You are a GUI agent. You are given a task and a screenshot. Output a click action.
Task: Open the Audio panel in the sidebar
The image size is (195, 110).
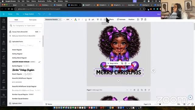4,81
